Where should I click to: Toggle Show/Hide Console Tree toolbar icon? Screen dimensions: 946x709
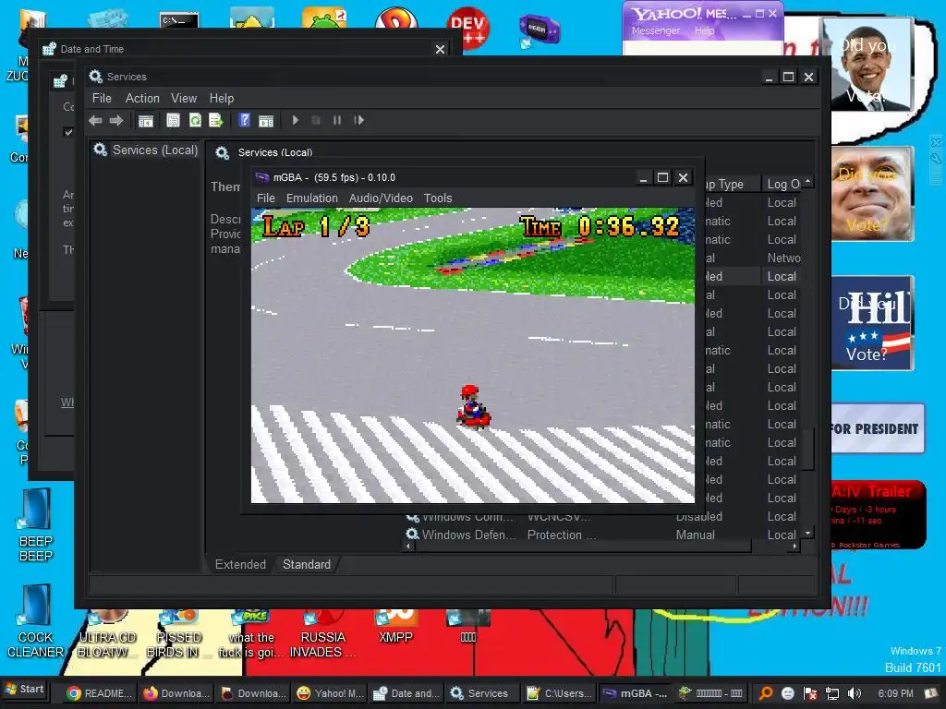(x=145, y=121)
